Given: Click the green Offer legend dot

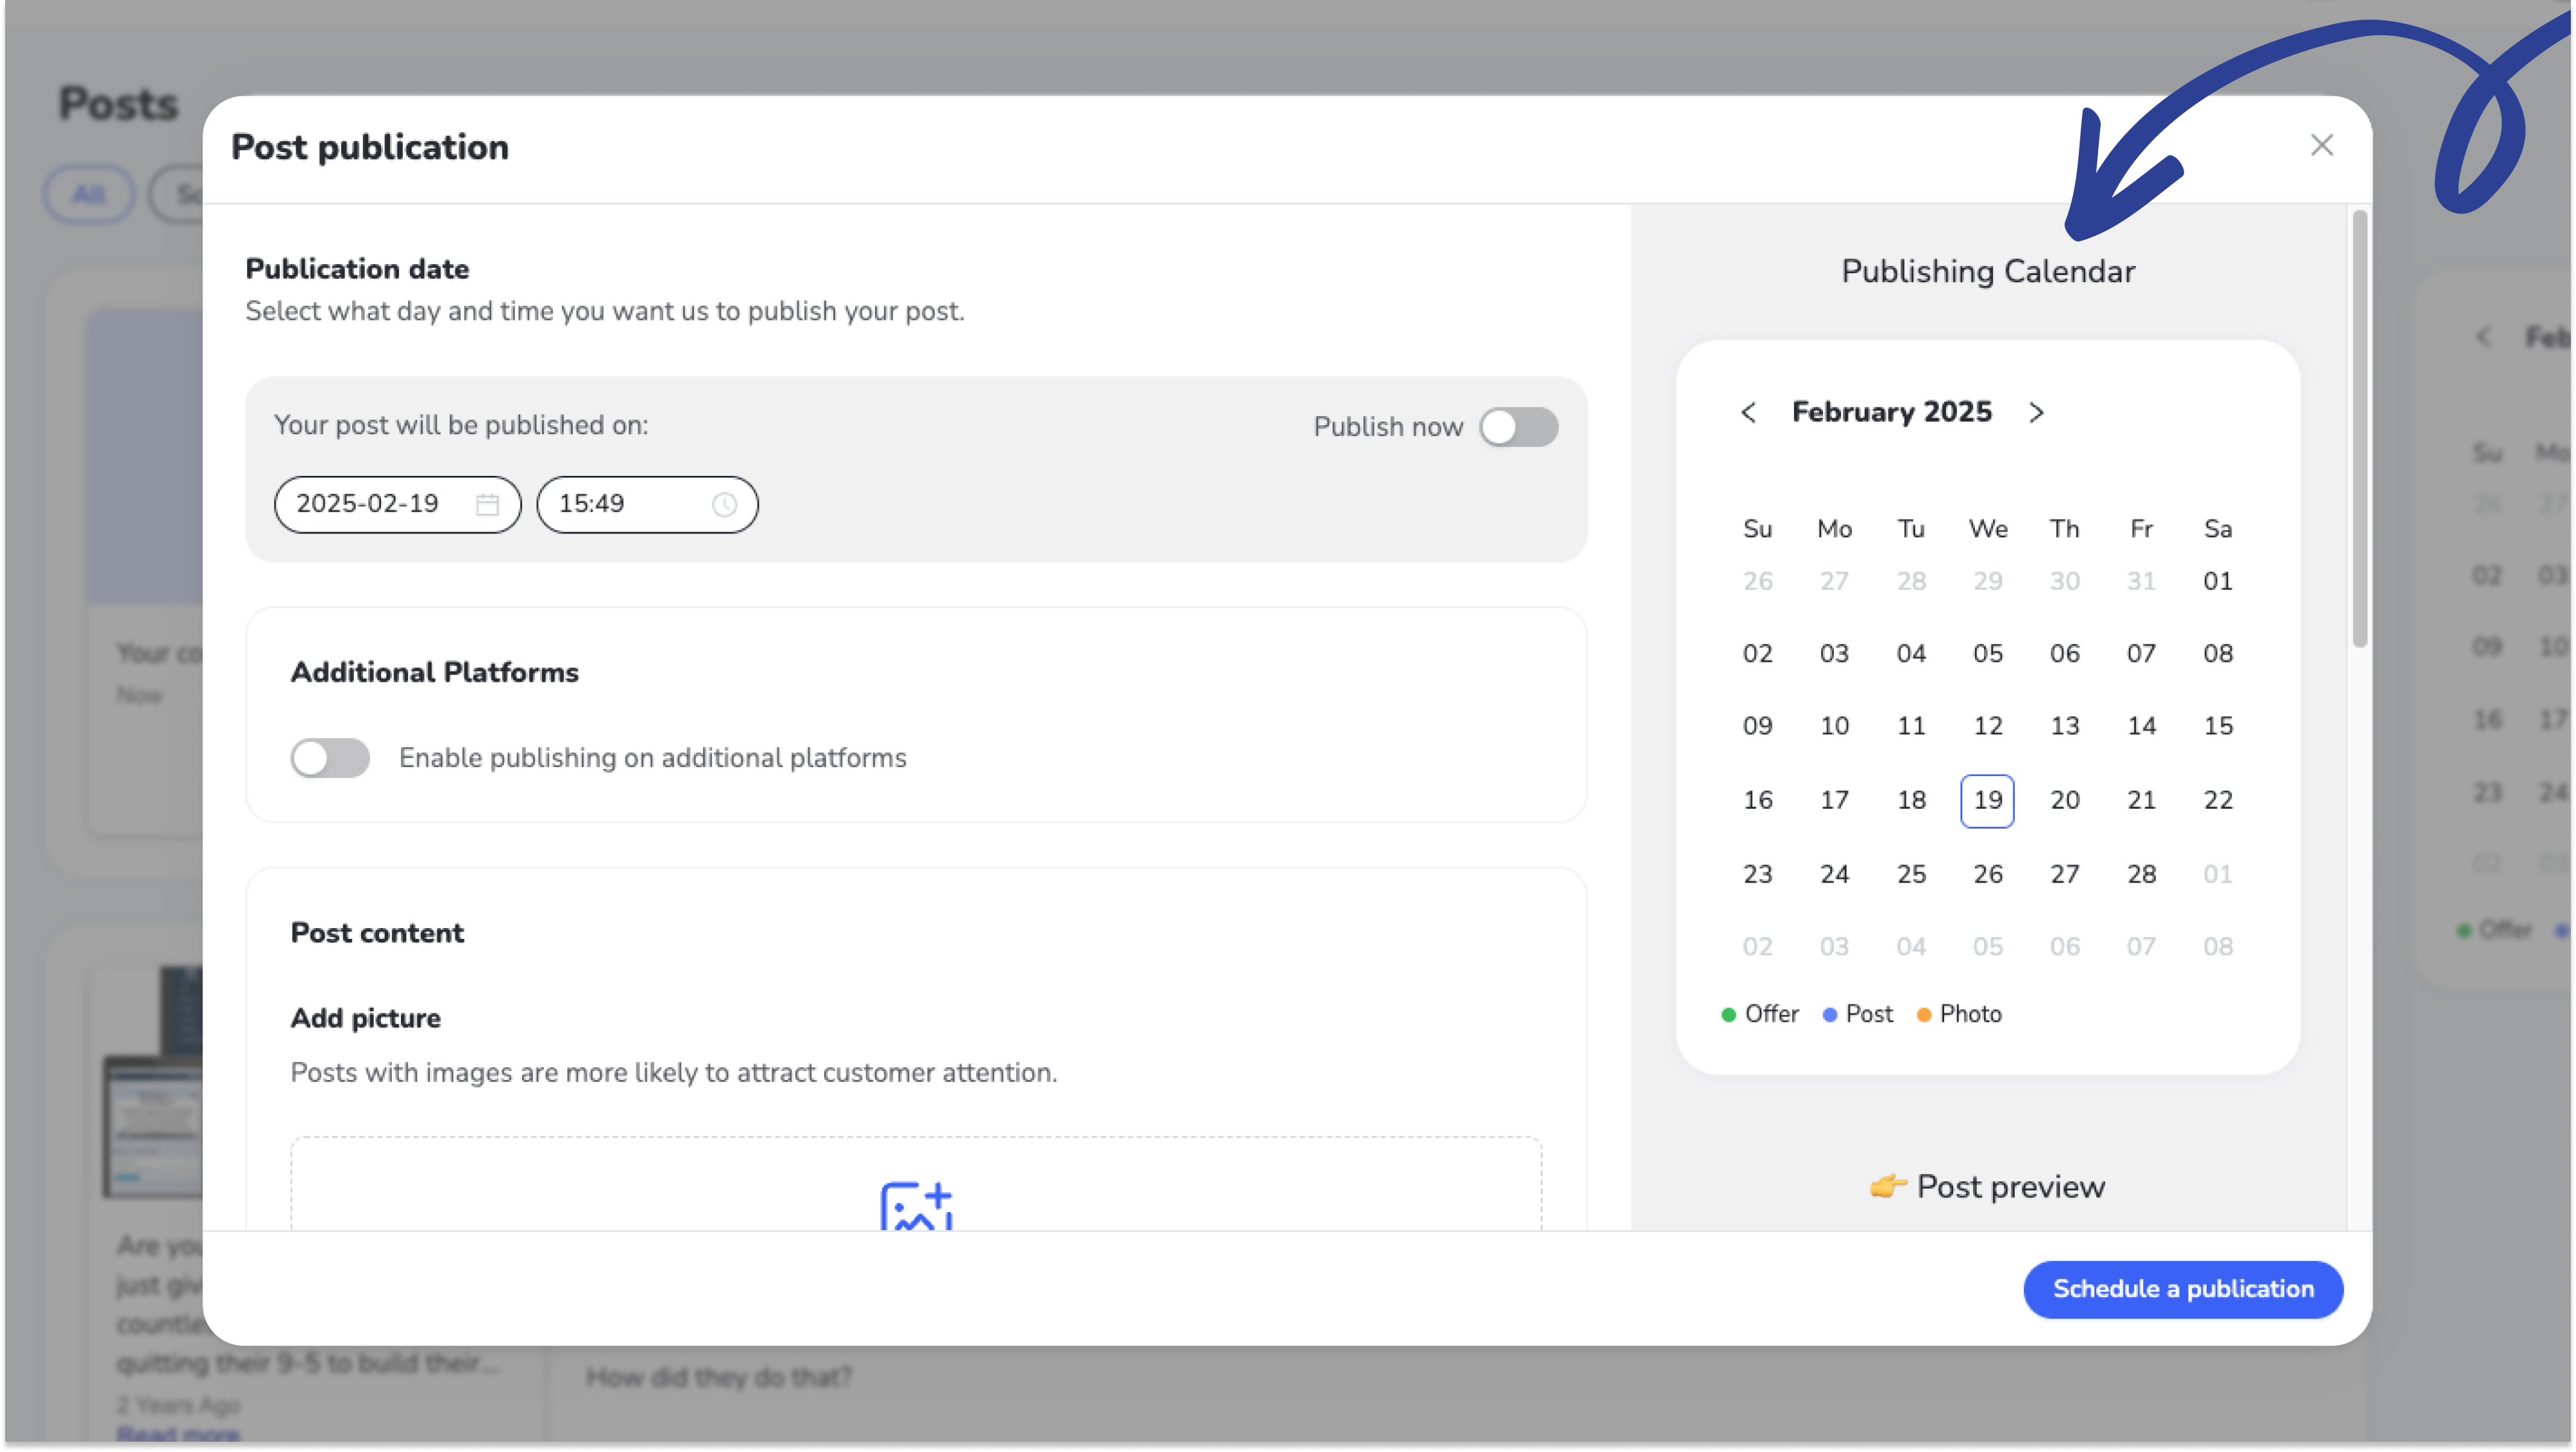Looking at the screenshot, I should [x=1728, y=1015].
